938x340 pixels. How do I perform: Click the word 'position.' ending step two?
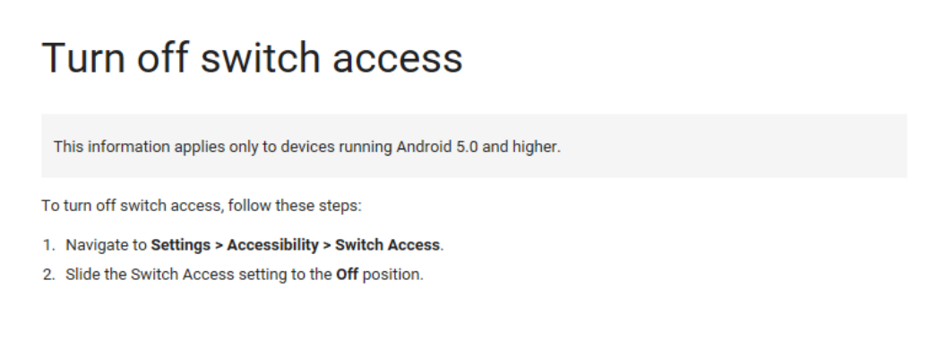tap(393, 275)
